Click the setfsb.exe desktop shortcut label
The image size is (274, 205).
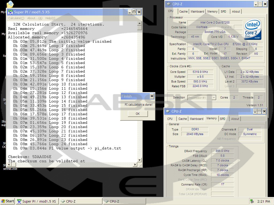click(x=10, y=169)
